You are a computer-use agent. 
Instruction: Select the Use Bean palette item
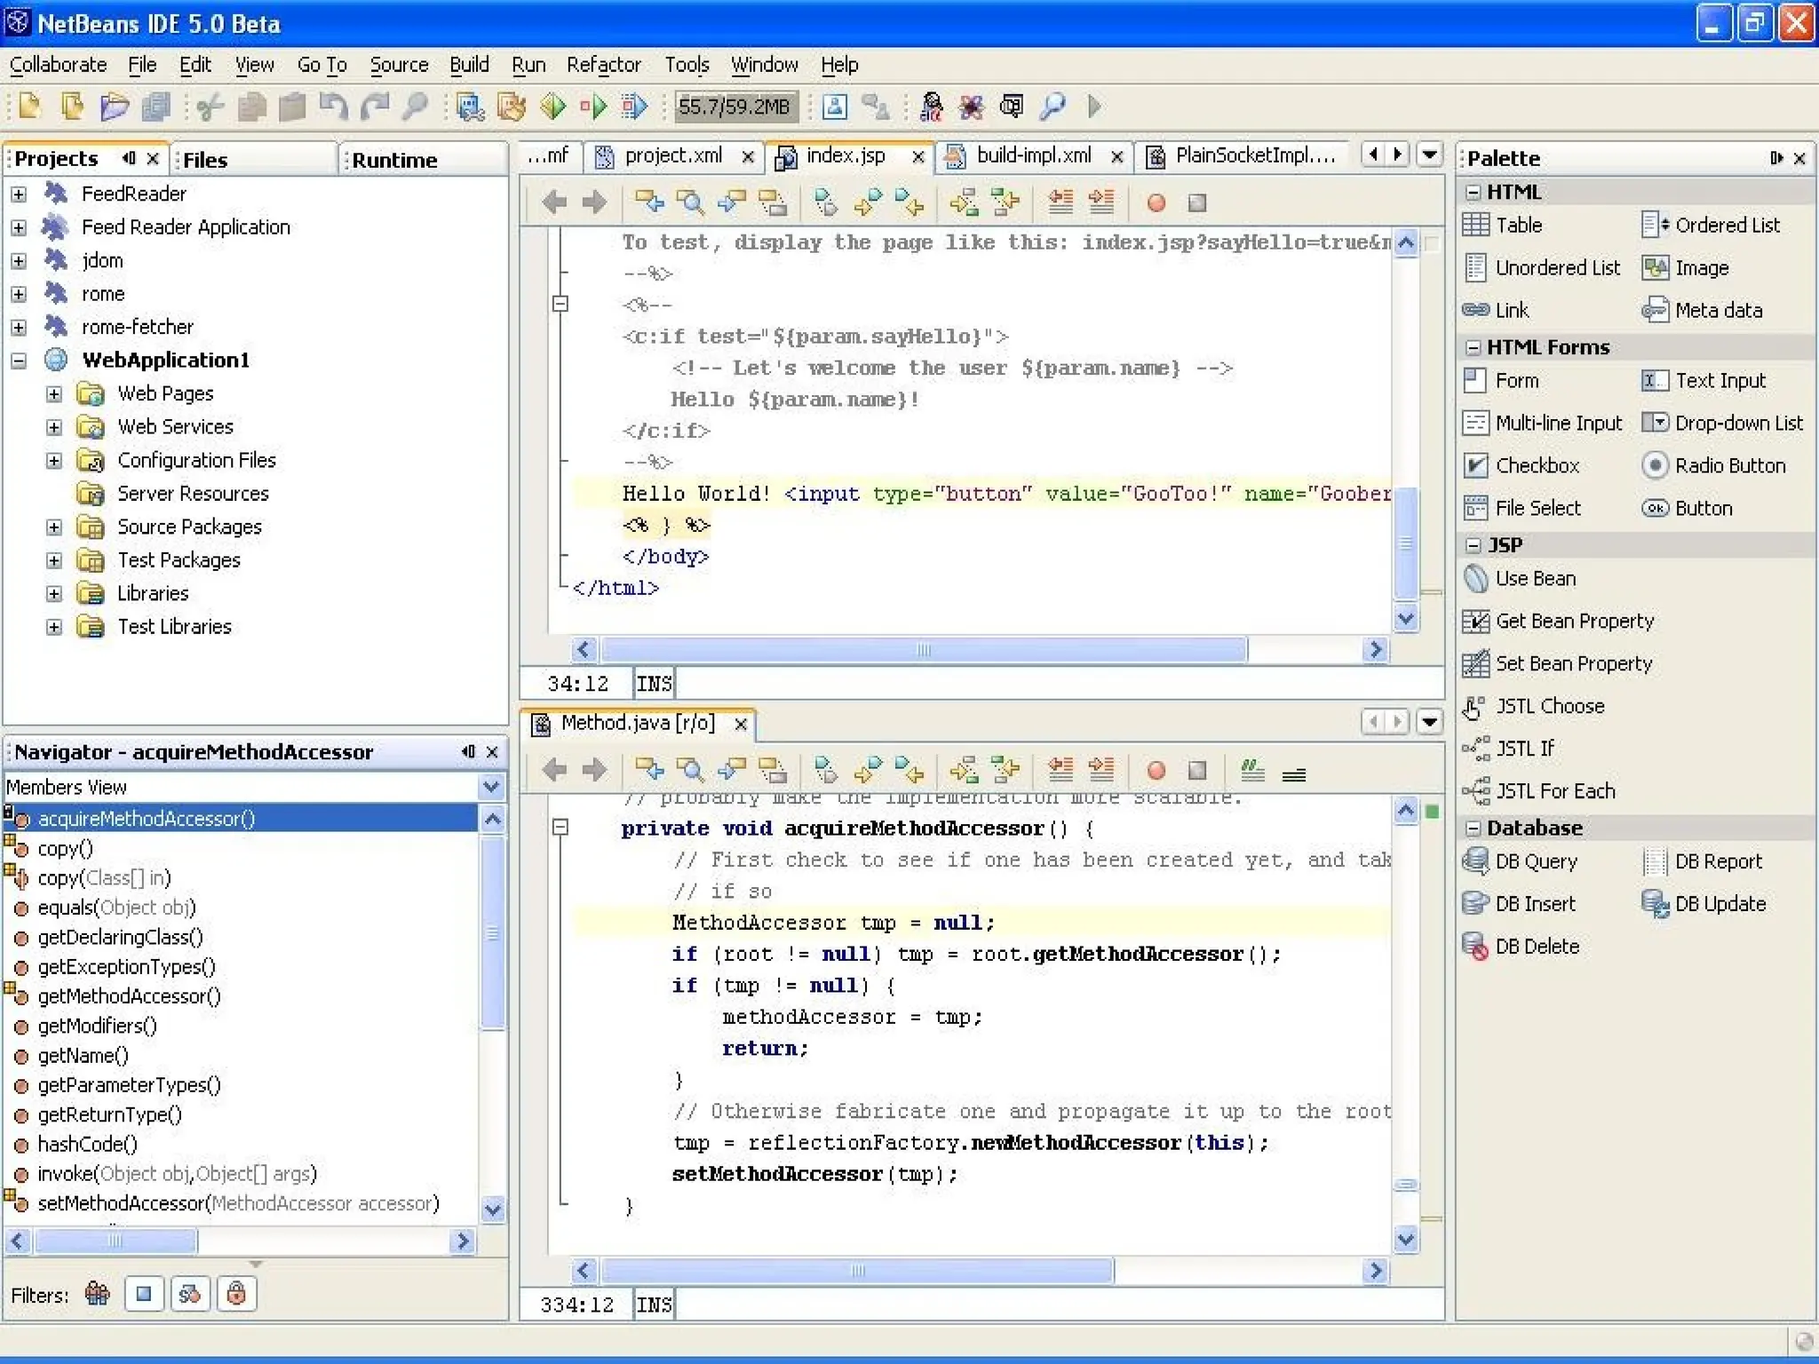pos(1520,579)
